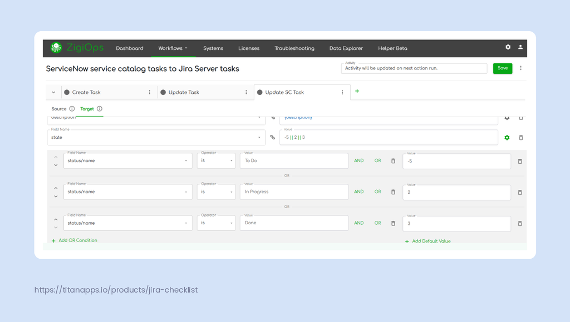Open settings gear in top navbar
This screenshot has height=322, width=570.
[508, 47]
